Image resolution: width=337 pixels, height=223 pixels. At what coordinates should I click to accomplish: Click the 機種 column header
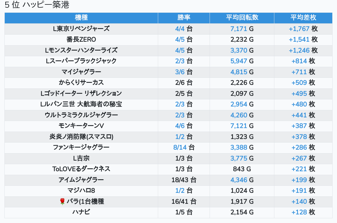(81, 18)
